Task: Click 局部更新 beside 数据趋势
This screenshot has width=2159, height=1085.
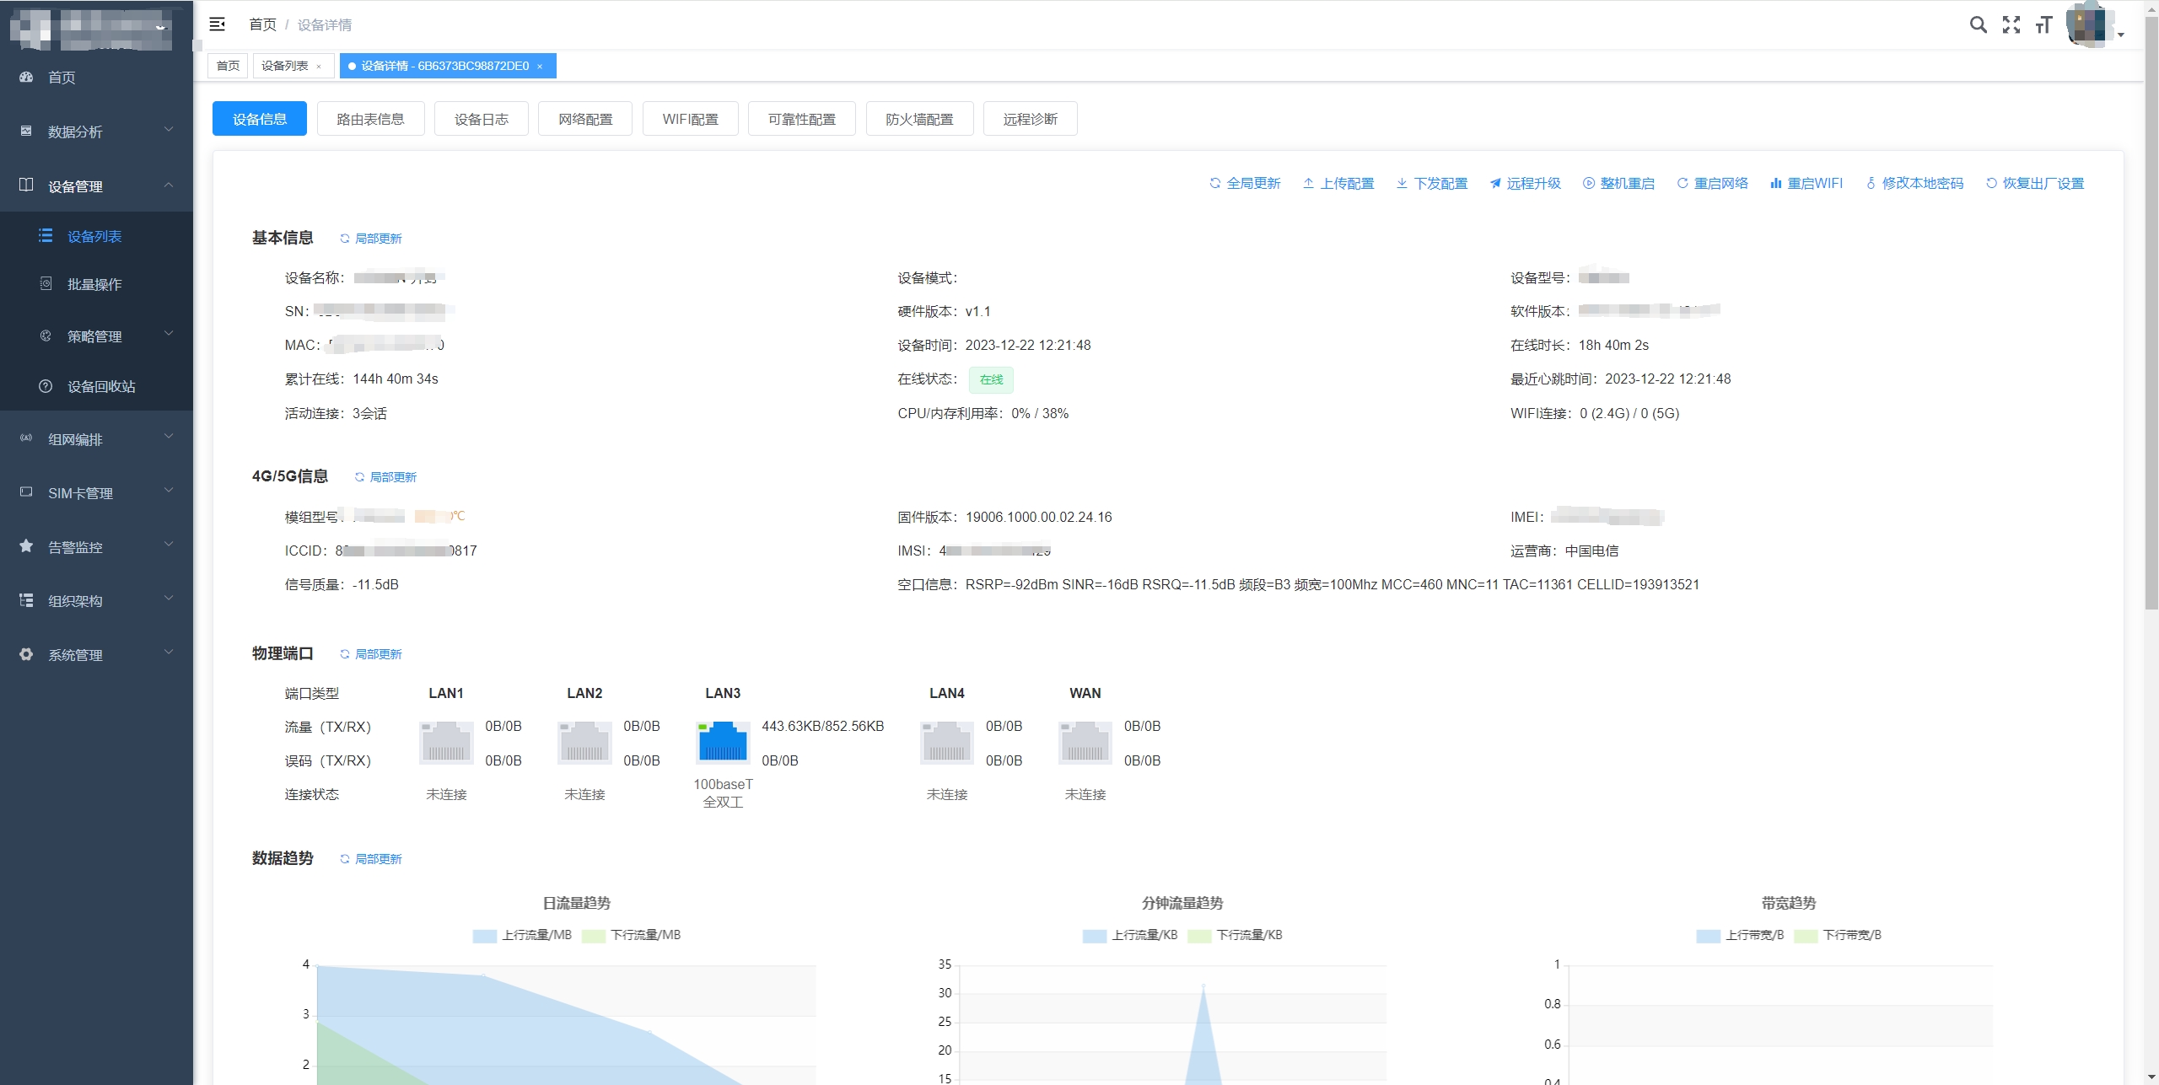Action: (x=371, y=859)
